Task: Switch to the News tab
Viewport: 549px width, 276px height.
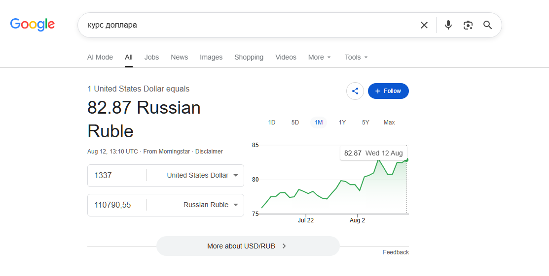Action: coord(179,57)
